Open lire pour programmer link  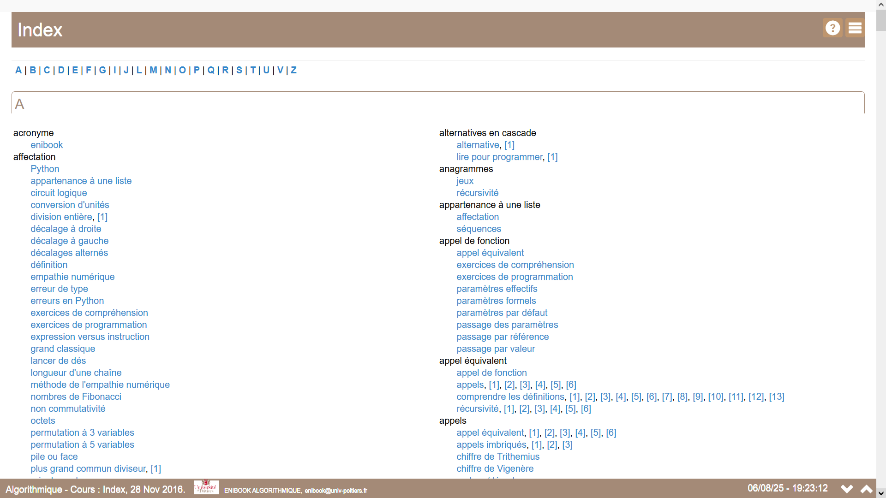pyautogui.click(x=499, y=157)
